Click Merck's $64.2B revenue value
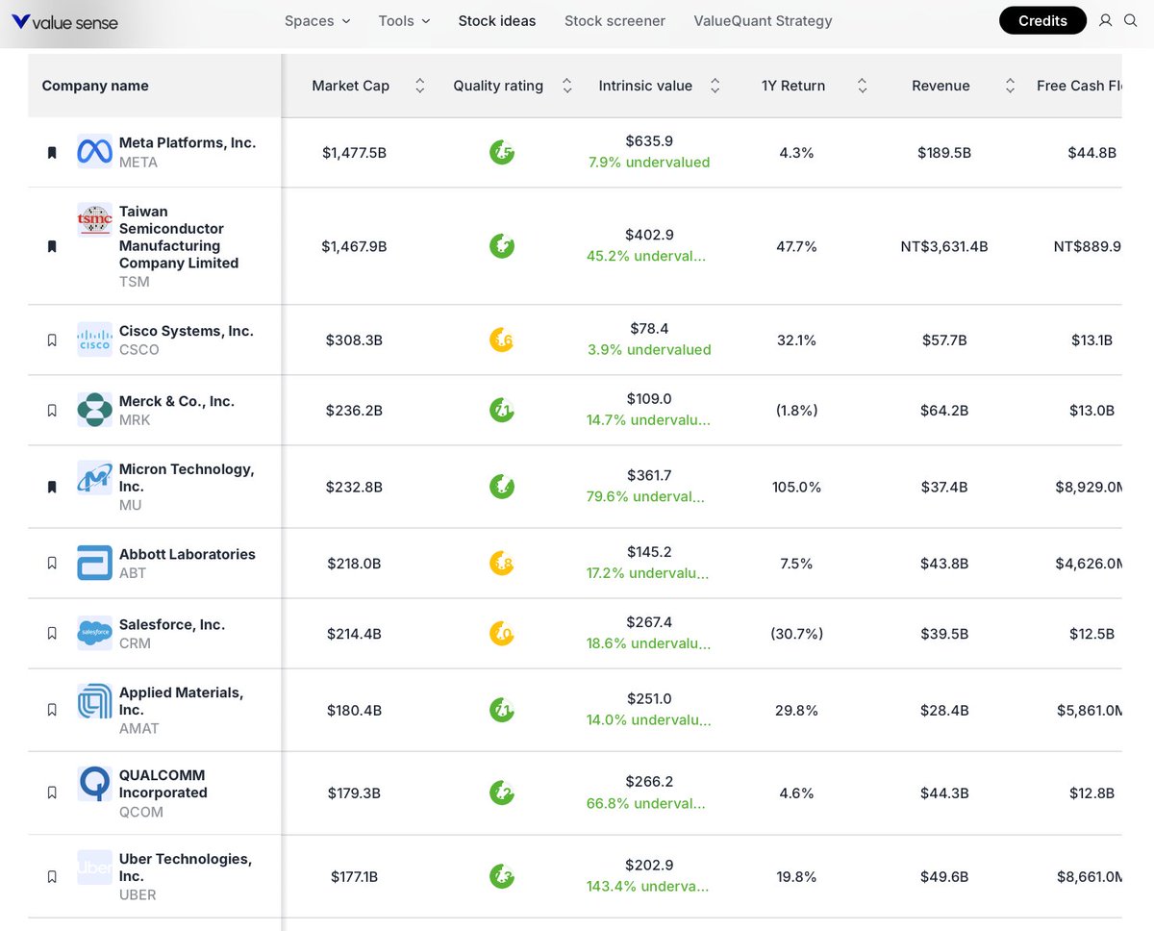 944,410
